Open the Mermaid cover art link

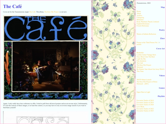coord(140,67)
